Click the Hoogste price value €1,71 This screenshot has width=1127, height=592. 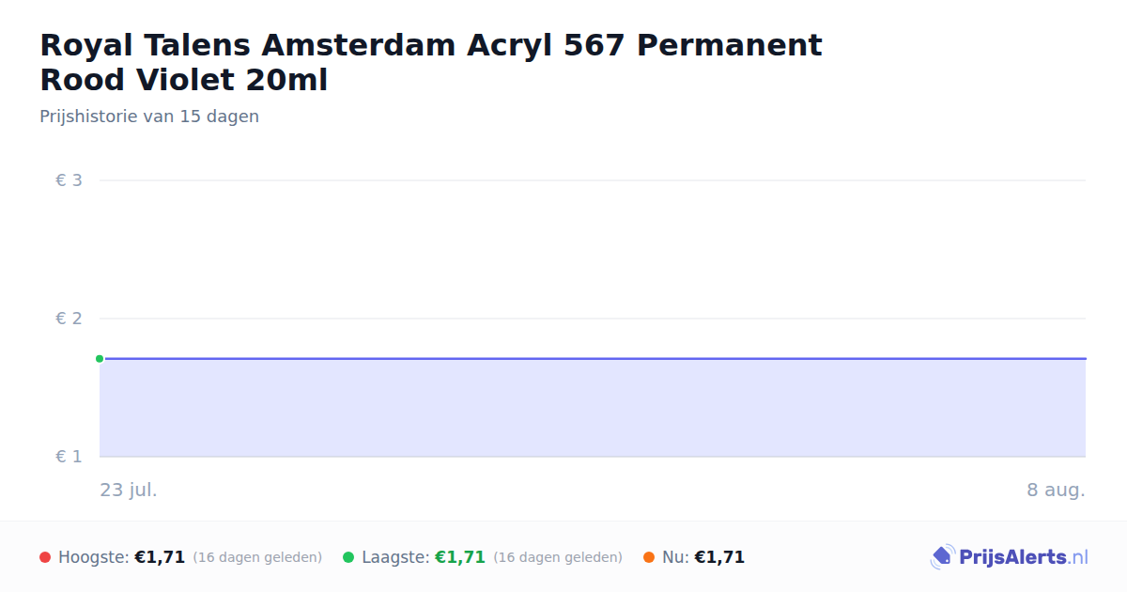(160, 557)
